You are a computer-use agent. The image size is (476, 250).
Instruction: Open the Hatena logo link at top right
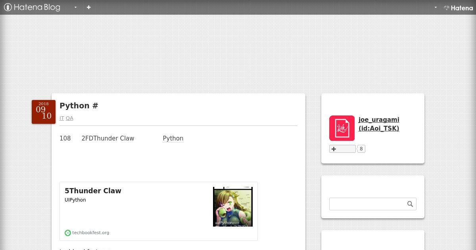pos(458,8)
